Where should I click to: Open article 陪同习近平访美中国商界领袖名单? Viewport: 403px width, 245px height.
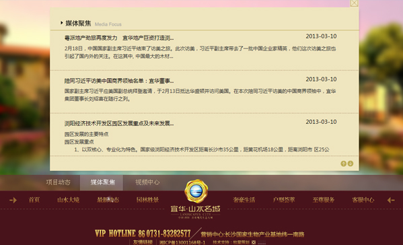tap(119, 81)
